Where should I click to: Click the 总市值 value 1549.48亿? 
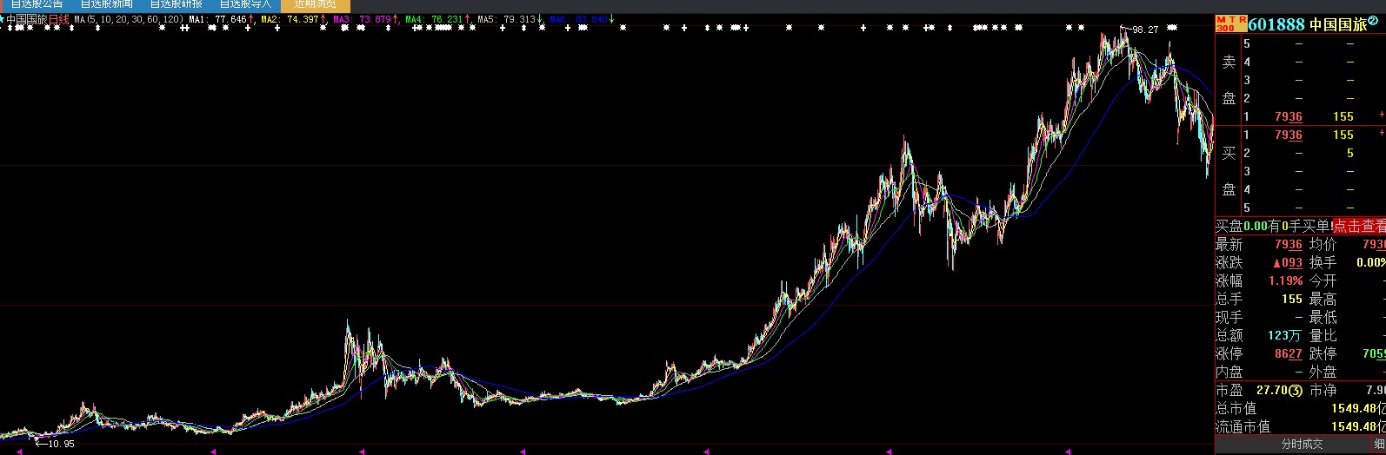[x=1358, y=409]
